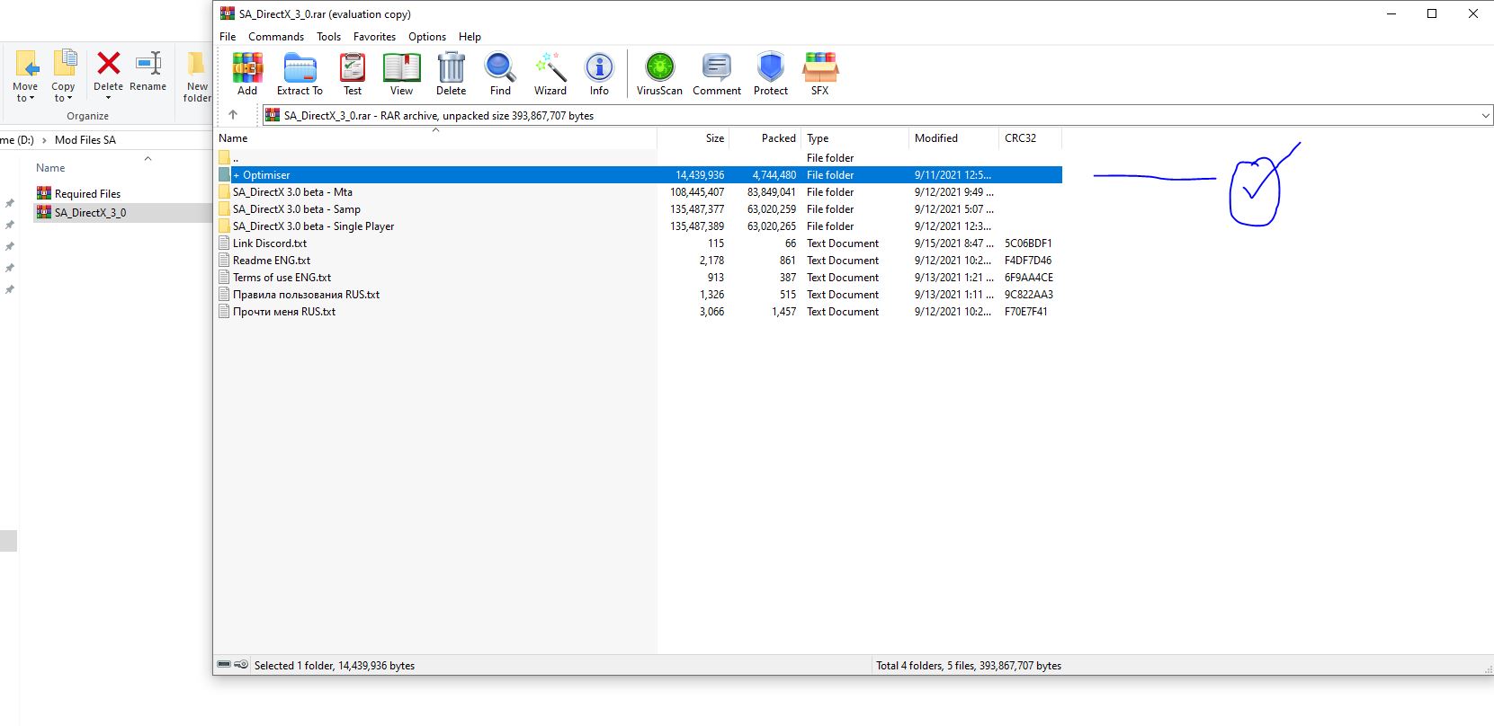Select the '+ Optimiser' folder
The width and height of the screenshot is (1494, 726).
[x=639, y=175]
